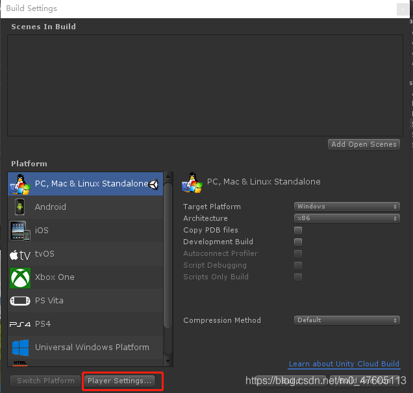The image size is (413, 393).
Task: Click the Unity logo on the selected platform row
Action: click(153, 184)
